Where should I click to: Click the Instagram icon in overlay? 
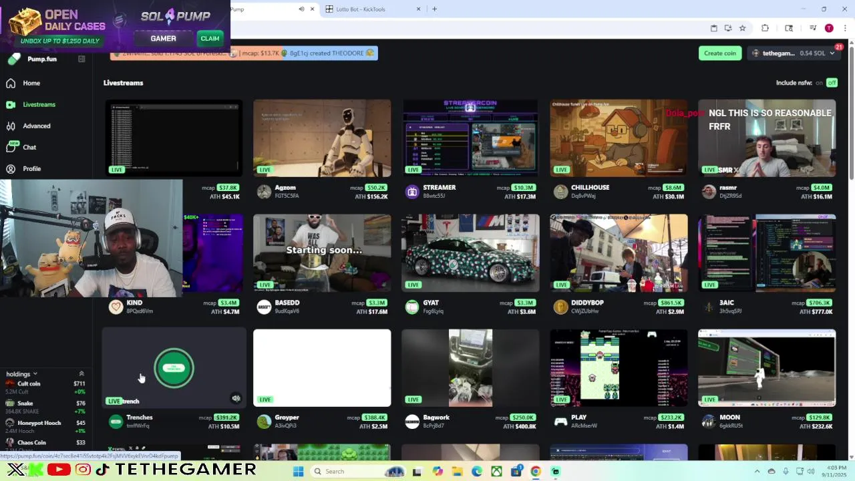pyautogui.click(x=83, y=470)
